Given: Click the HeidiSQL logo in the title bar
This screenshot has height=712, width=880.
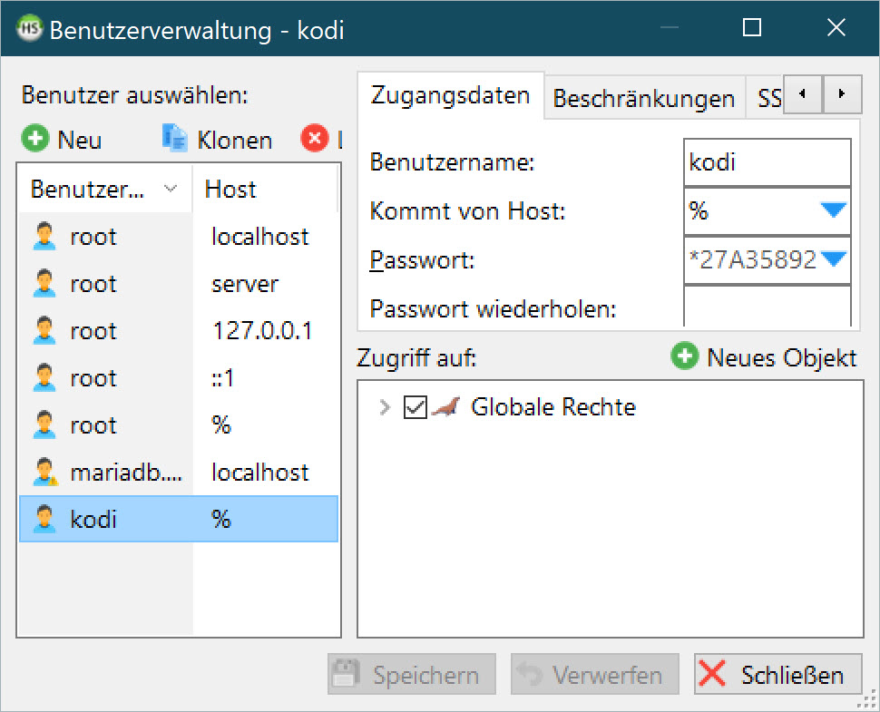Looking at the screenshot, I should [30, 27].
